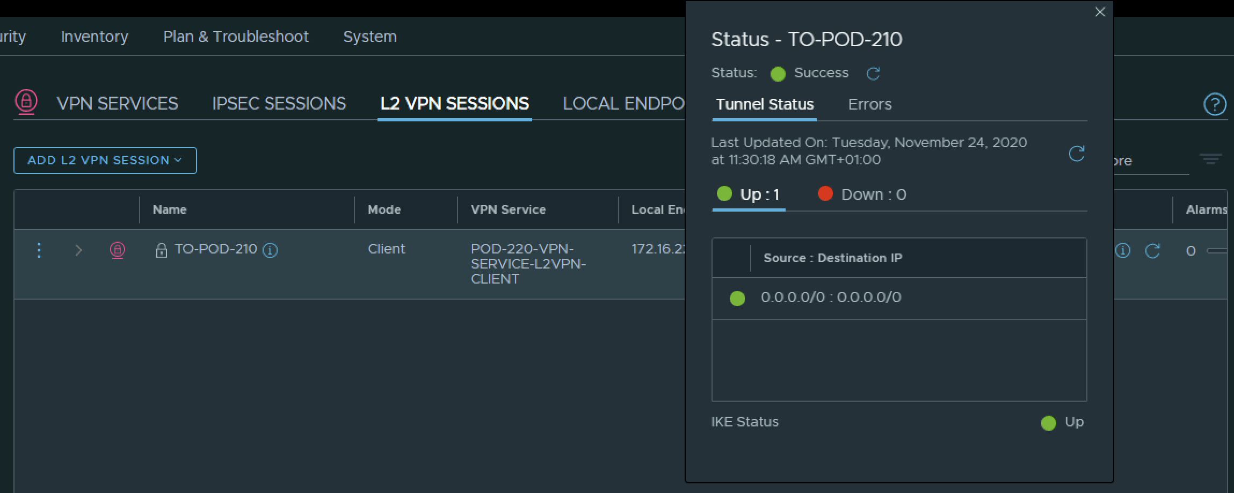Open the IPSEC SESSIONS tab
The image size is (1234, 493).
click(x=279, y=103)
